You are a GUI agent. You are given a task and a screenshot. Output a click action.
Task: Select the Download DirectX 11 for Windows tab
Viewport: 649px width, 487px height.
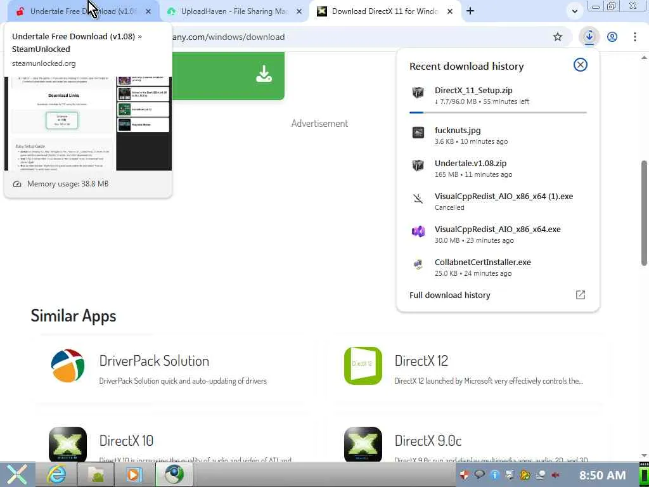(x=384, y=11)
